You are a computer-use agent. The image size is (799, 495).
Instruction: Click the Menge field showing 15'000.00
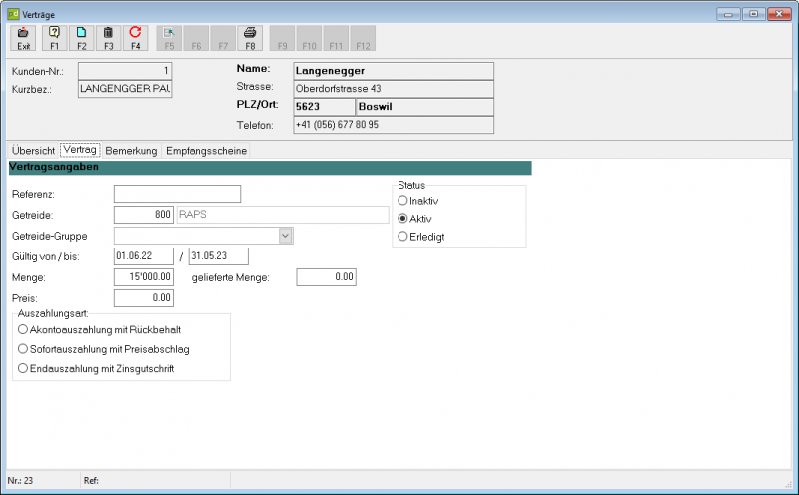click(x=144, y=277)
